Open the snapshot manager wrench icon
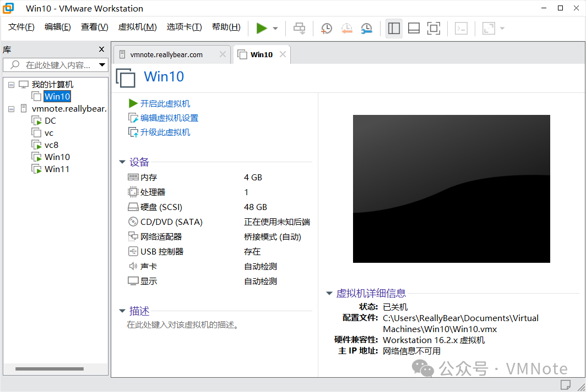The width and height of the screenshot is (586, 392). pyautogui.click(x=367, y=29)
